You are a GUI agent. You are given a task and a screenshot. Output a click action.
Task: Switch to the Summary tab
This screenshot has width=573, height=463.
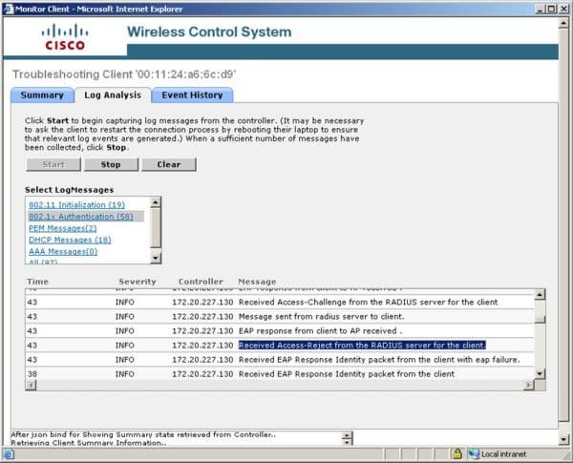coord(42,95)
